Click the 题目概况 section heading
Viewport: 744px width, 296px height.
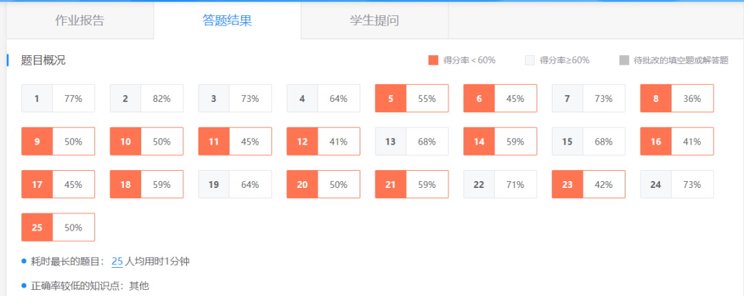click(43, 61)
